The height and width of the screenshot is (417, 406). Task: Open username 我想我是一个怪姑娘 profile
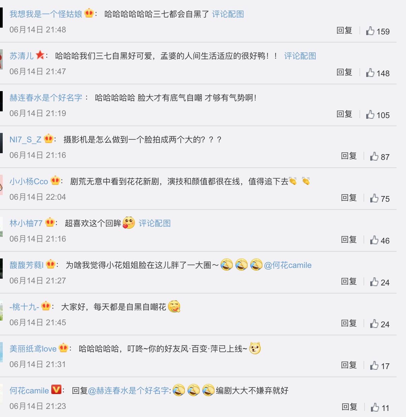click(x=46, y=14)
